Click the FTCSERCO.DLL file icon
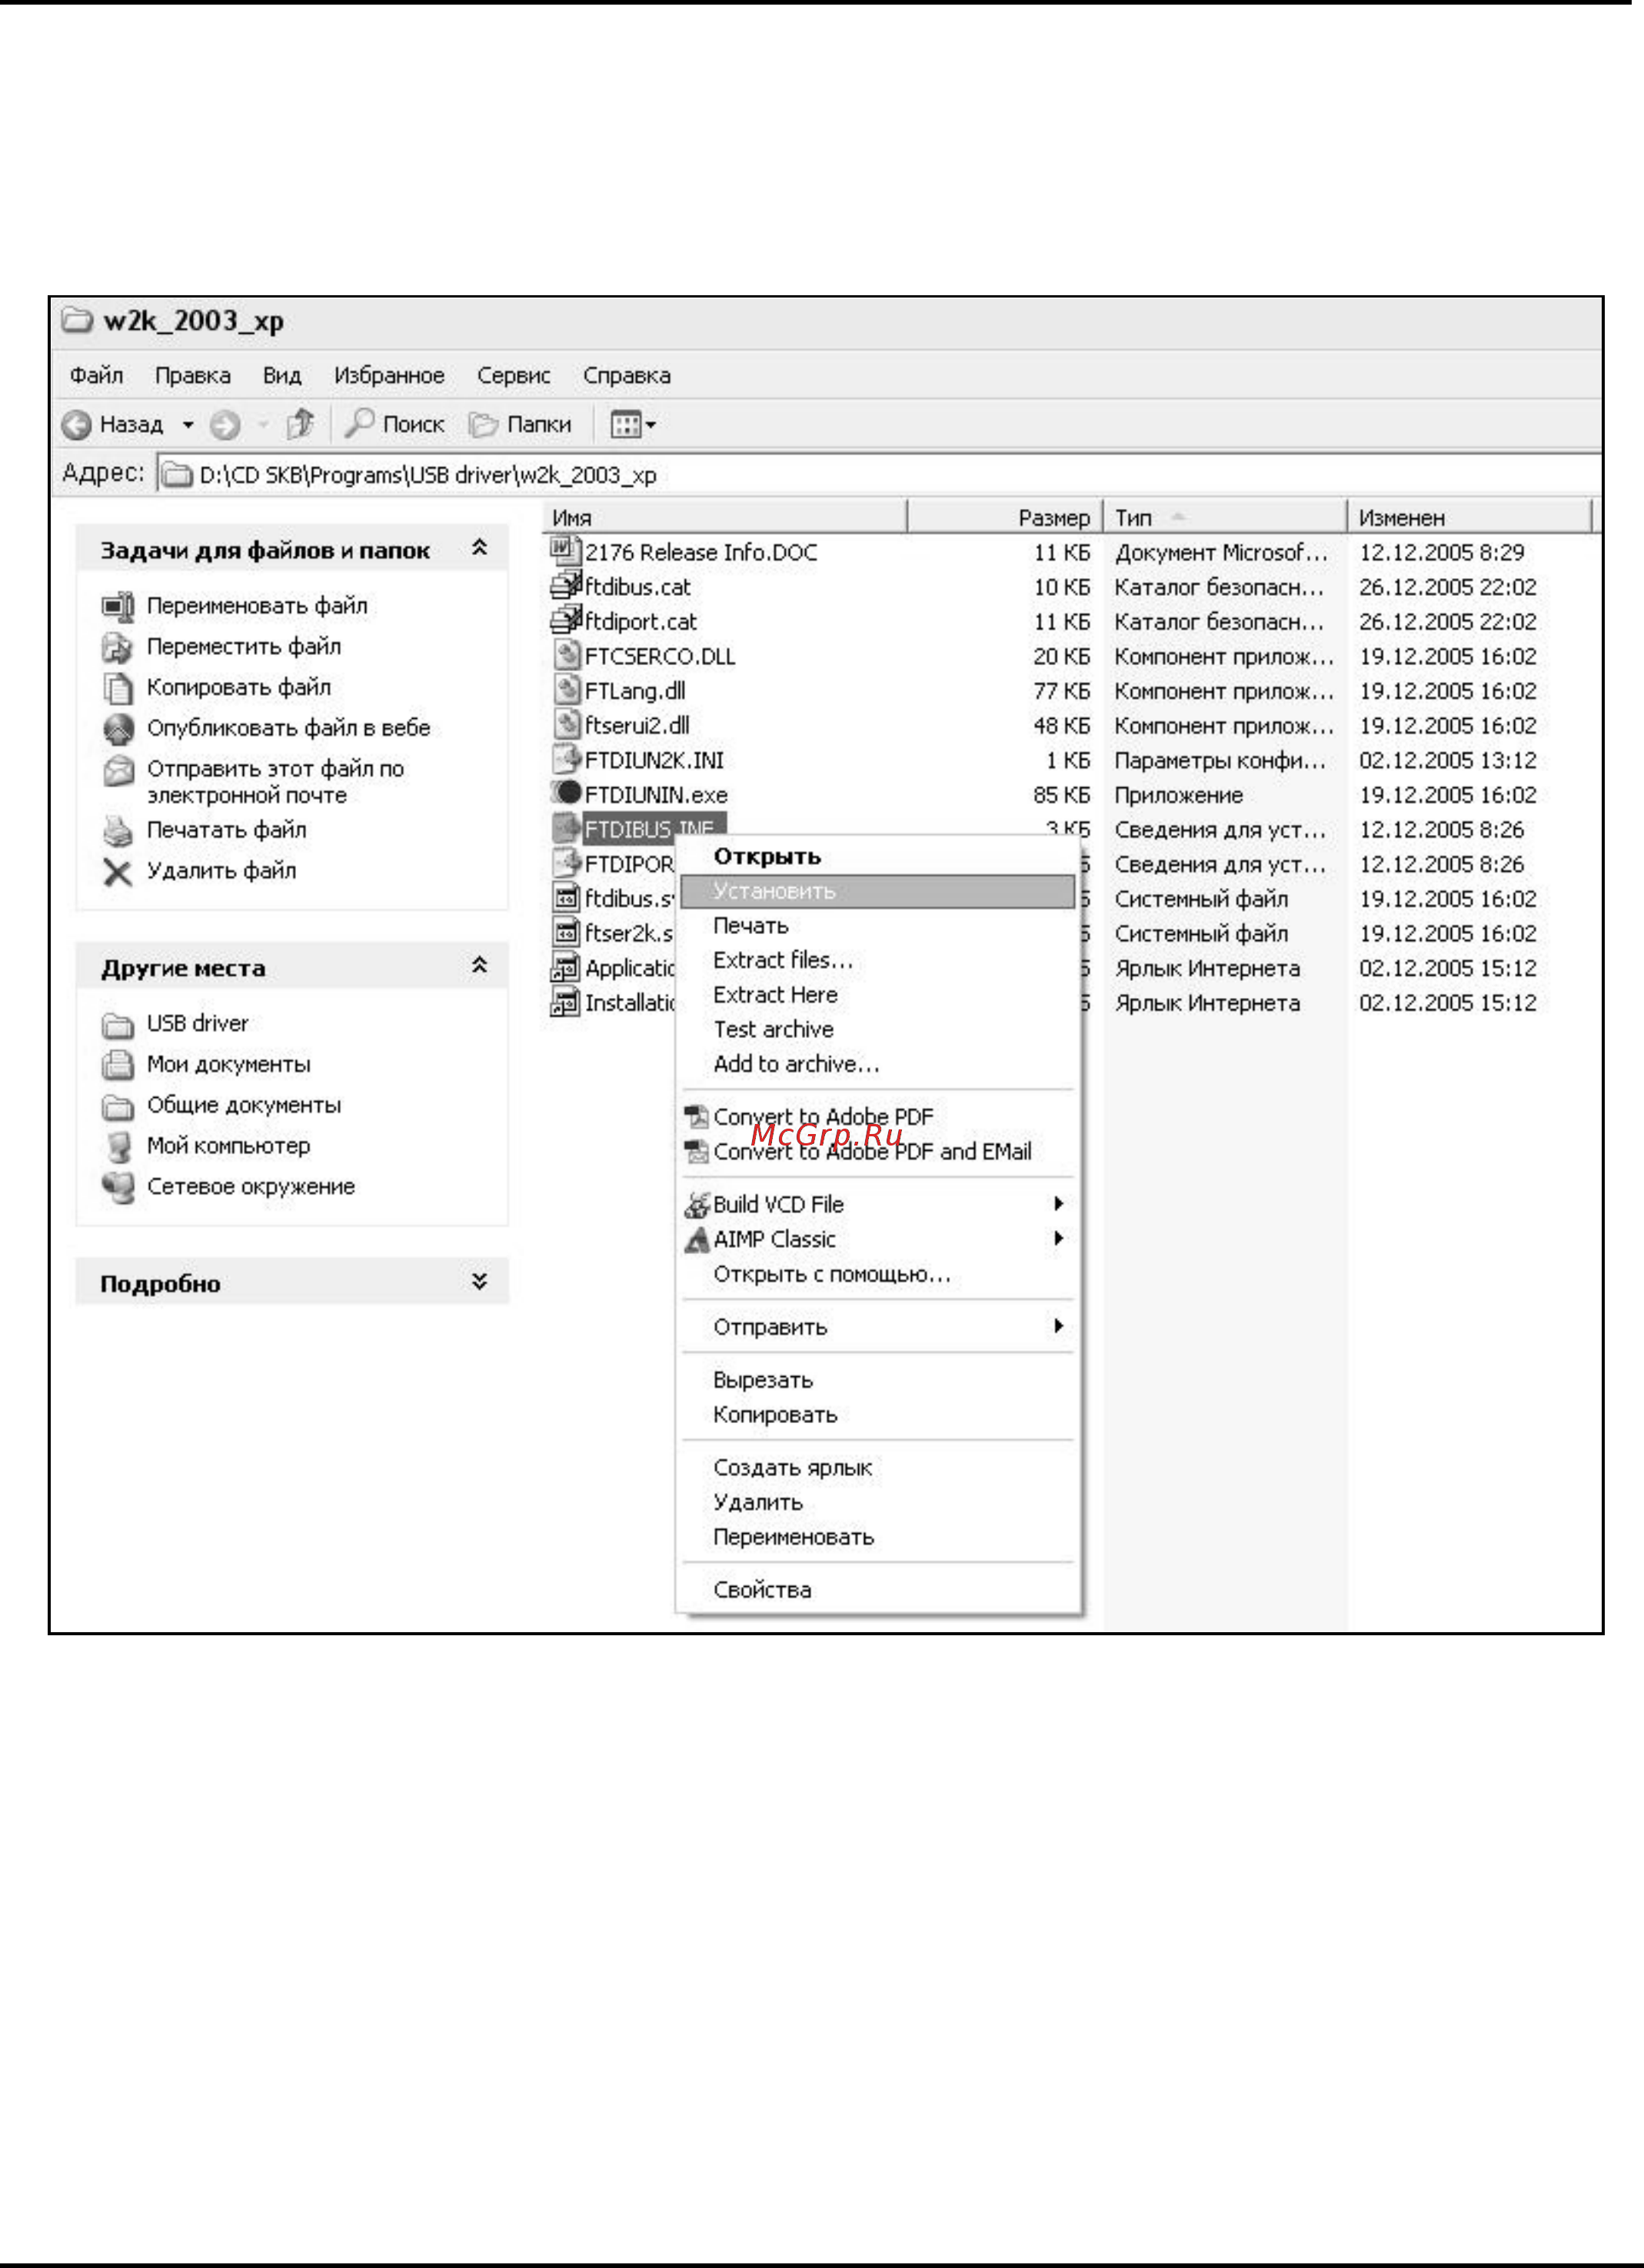 pyautogui.click(x=567, y=655)
